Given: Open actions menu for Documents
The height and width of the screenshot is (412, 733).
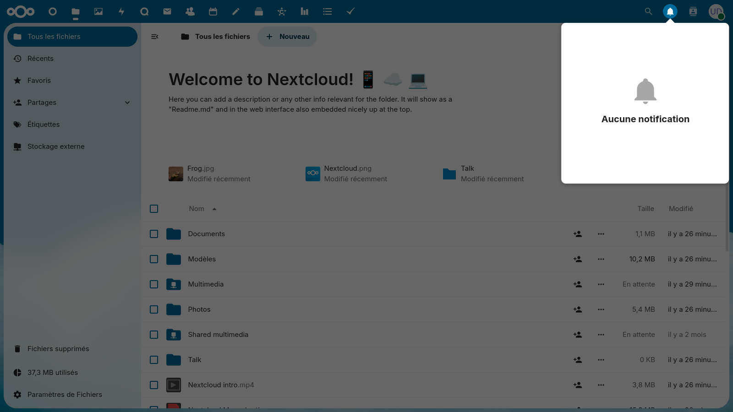Looking at the screenshot, I should point(601,234).
